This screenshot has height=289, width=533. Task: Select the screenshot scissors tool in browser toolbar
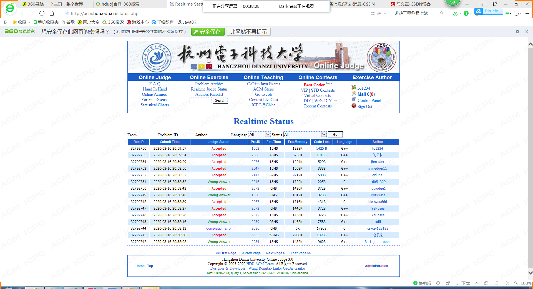click(x=455, y=13)
